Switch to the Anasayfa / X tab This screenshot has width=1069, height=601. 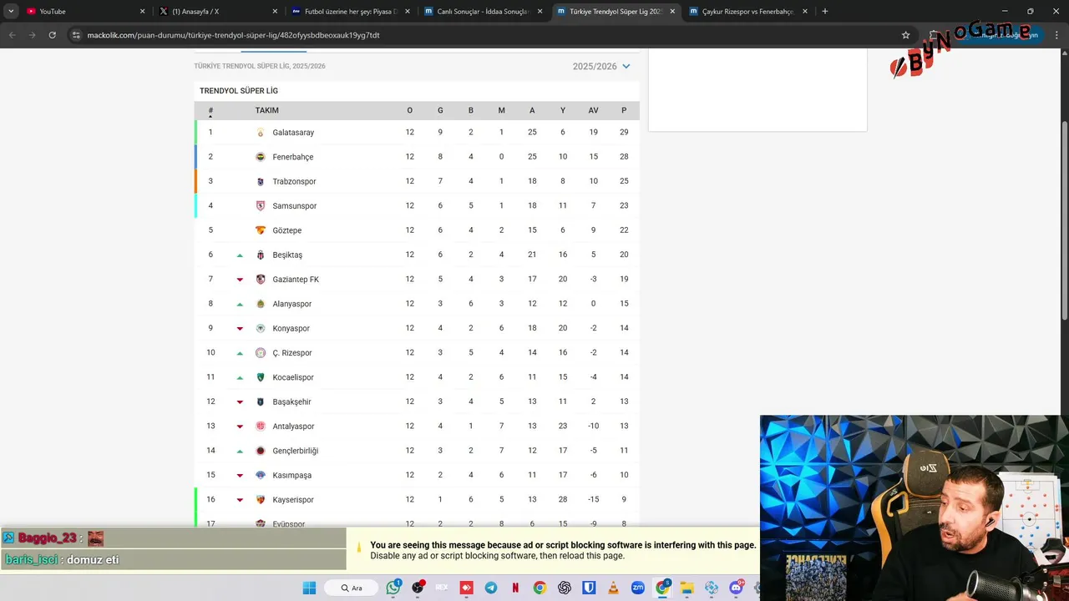coord(217,12)
